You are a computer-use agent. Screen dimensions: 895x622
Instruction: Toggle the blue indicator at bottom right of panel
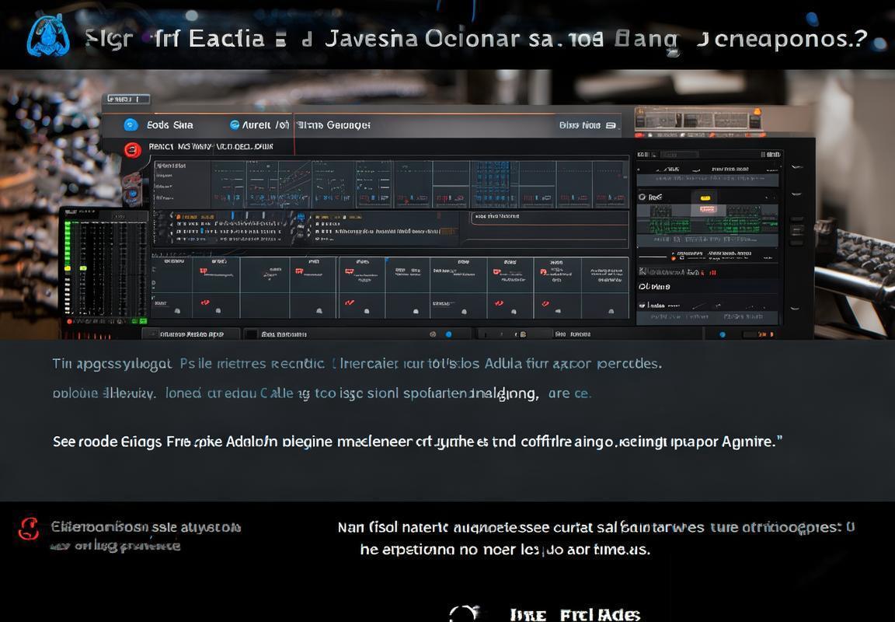tap(723, 334)
